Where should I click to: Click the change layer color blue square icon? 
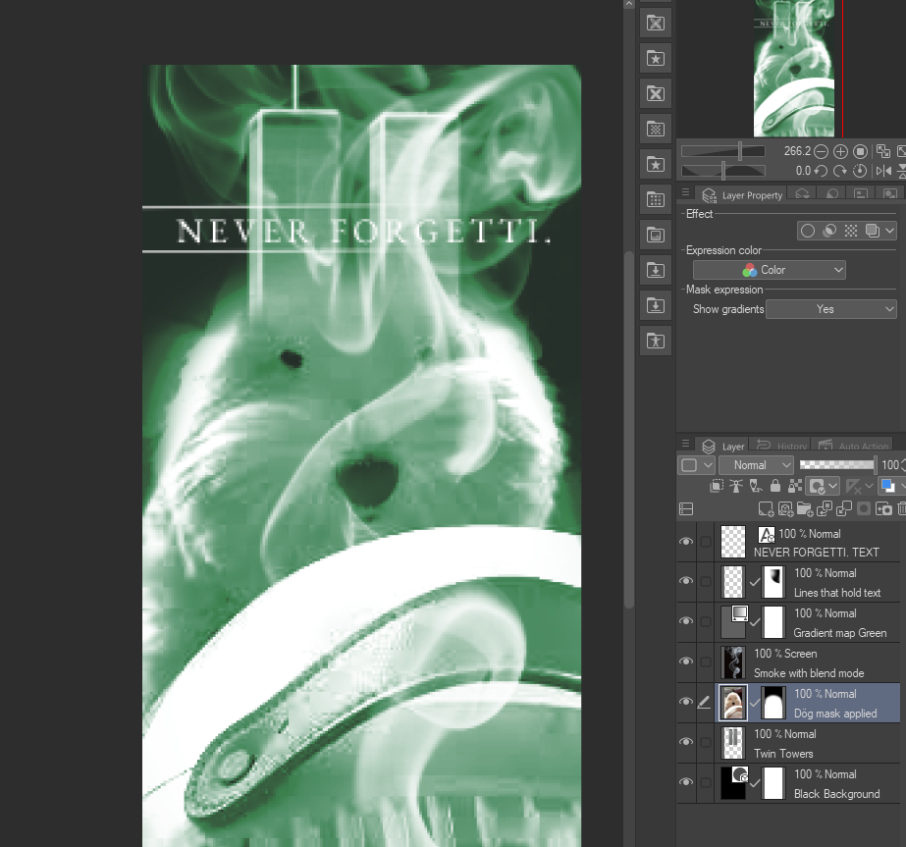tap(888, 487)
